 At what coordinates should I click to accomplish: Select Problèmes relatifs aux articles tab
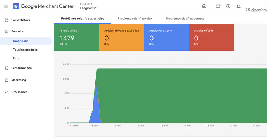point(83,18)
